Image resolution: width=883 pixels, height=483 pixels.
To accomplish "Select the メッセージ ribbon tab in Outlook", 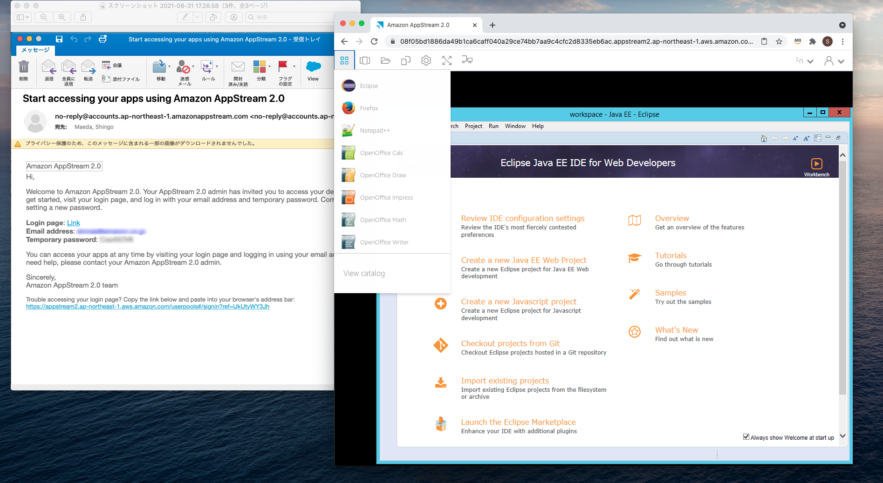I will (35, 50).
